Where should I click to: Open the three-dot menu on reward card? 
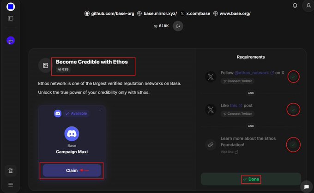pos(100,111)
